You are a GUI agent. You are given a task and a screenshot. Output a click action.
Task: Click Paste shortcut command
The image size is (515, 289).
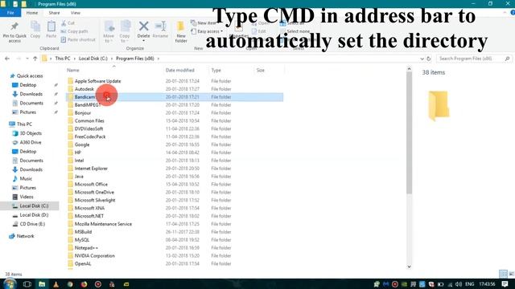78,39
